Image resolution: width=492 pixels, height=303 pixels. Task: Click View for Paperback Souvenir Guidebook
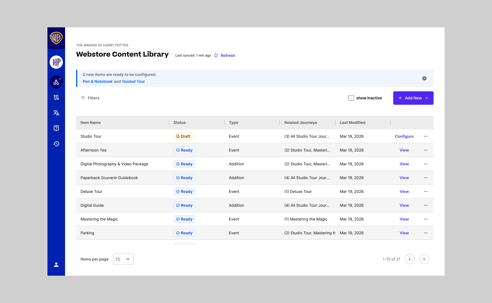tap(404, 178)
